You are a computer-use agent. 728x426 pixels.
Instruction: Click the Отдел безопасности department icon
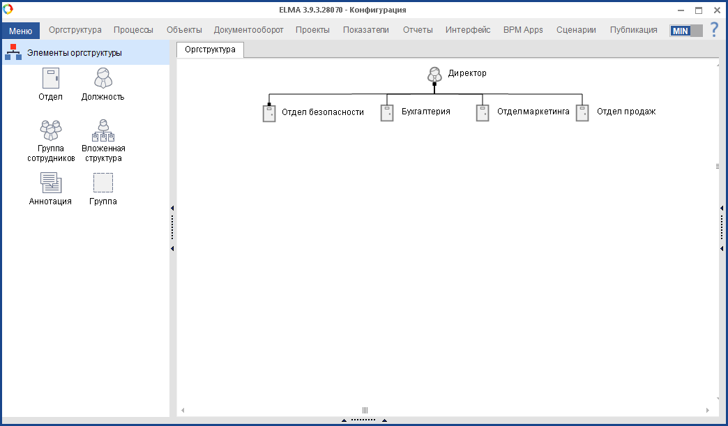(x=269, y=113)
